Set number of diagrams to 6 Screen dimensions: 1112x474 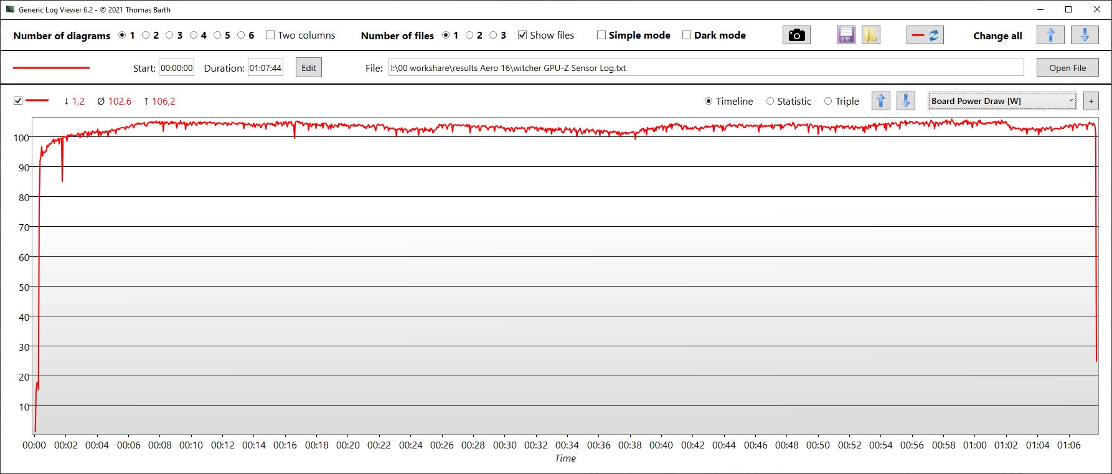241,36
